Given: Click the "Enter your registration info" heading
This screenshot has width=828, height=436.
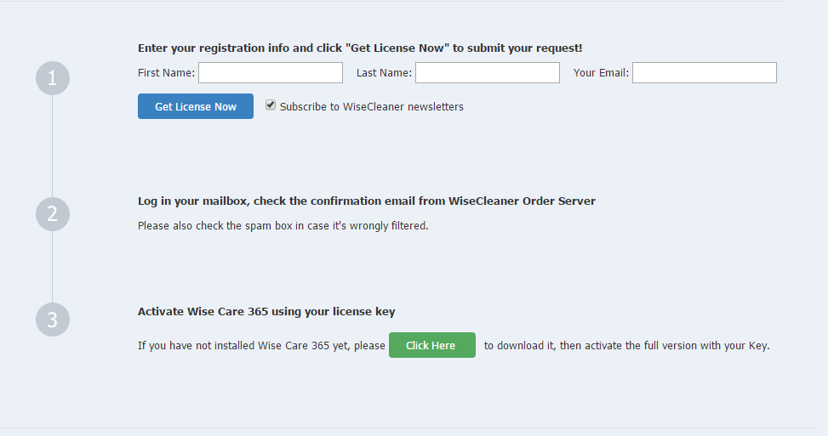Looking at the screenshot, I should click(x=360, y=48).
